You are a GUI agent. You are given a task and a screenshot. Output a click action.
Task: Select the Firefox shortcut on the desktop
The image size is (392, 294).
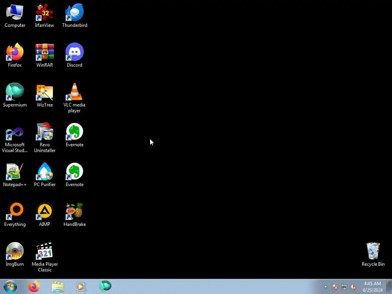tap(15, 55)
